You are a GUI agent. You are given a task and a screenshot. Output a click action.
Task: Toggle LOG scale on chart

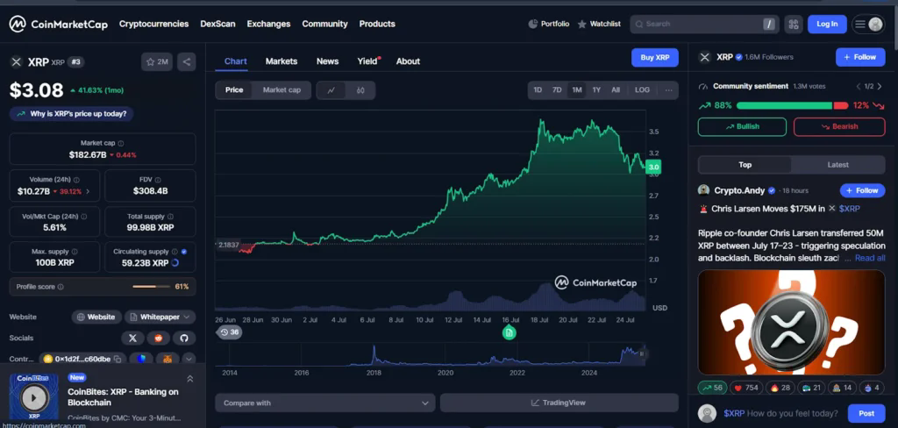pyautogui.click(x=643, y=90)
